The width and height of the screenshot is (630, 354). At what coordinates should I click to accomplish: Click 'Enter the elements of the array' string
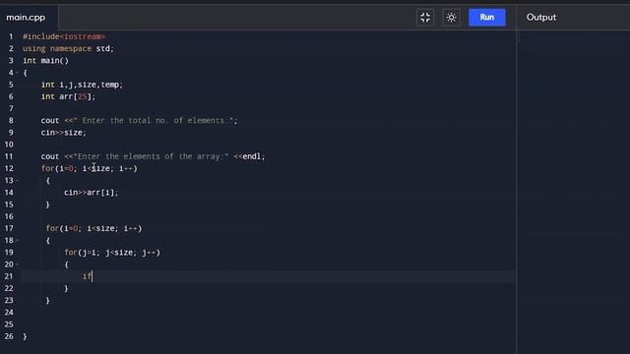(x=151, y=156)
